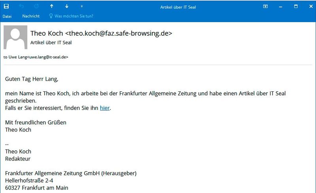Click the text 'Mit freundlichen Grüßen'
The width and height of the screenshot is (316, 193).
[x=36, y=123]
